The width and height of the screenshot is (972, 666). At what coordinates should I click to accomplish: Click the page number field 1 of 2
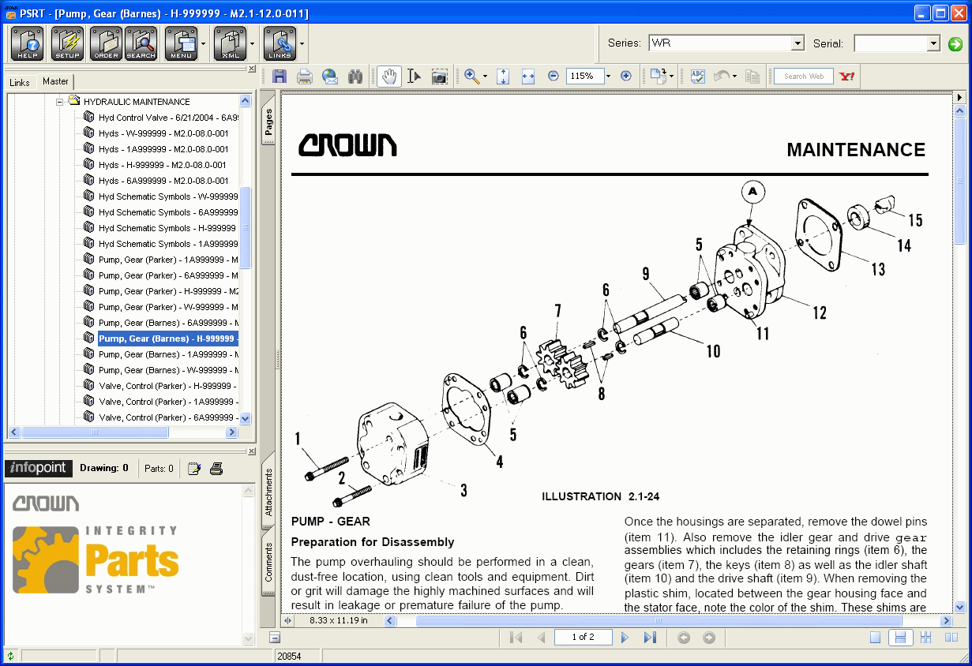point(583,637)
